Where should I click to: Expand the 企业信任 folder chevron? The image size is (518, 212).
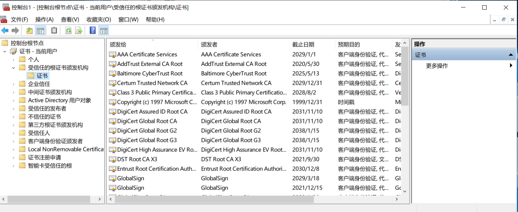coord(14,84)
